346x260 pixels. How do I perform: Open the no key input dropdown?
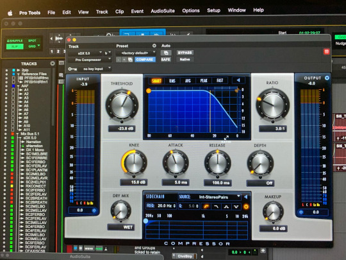95,69
